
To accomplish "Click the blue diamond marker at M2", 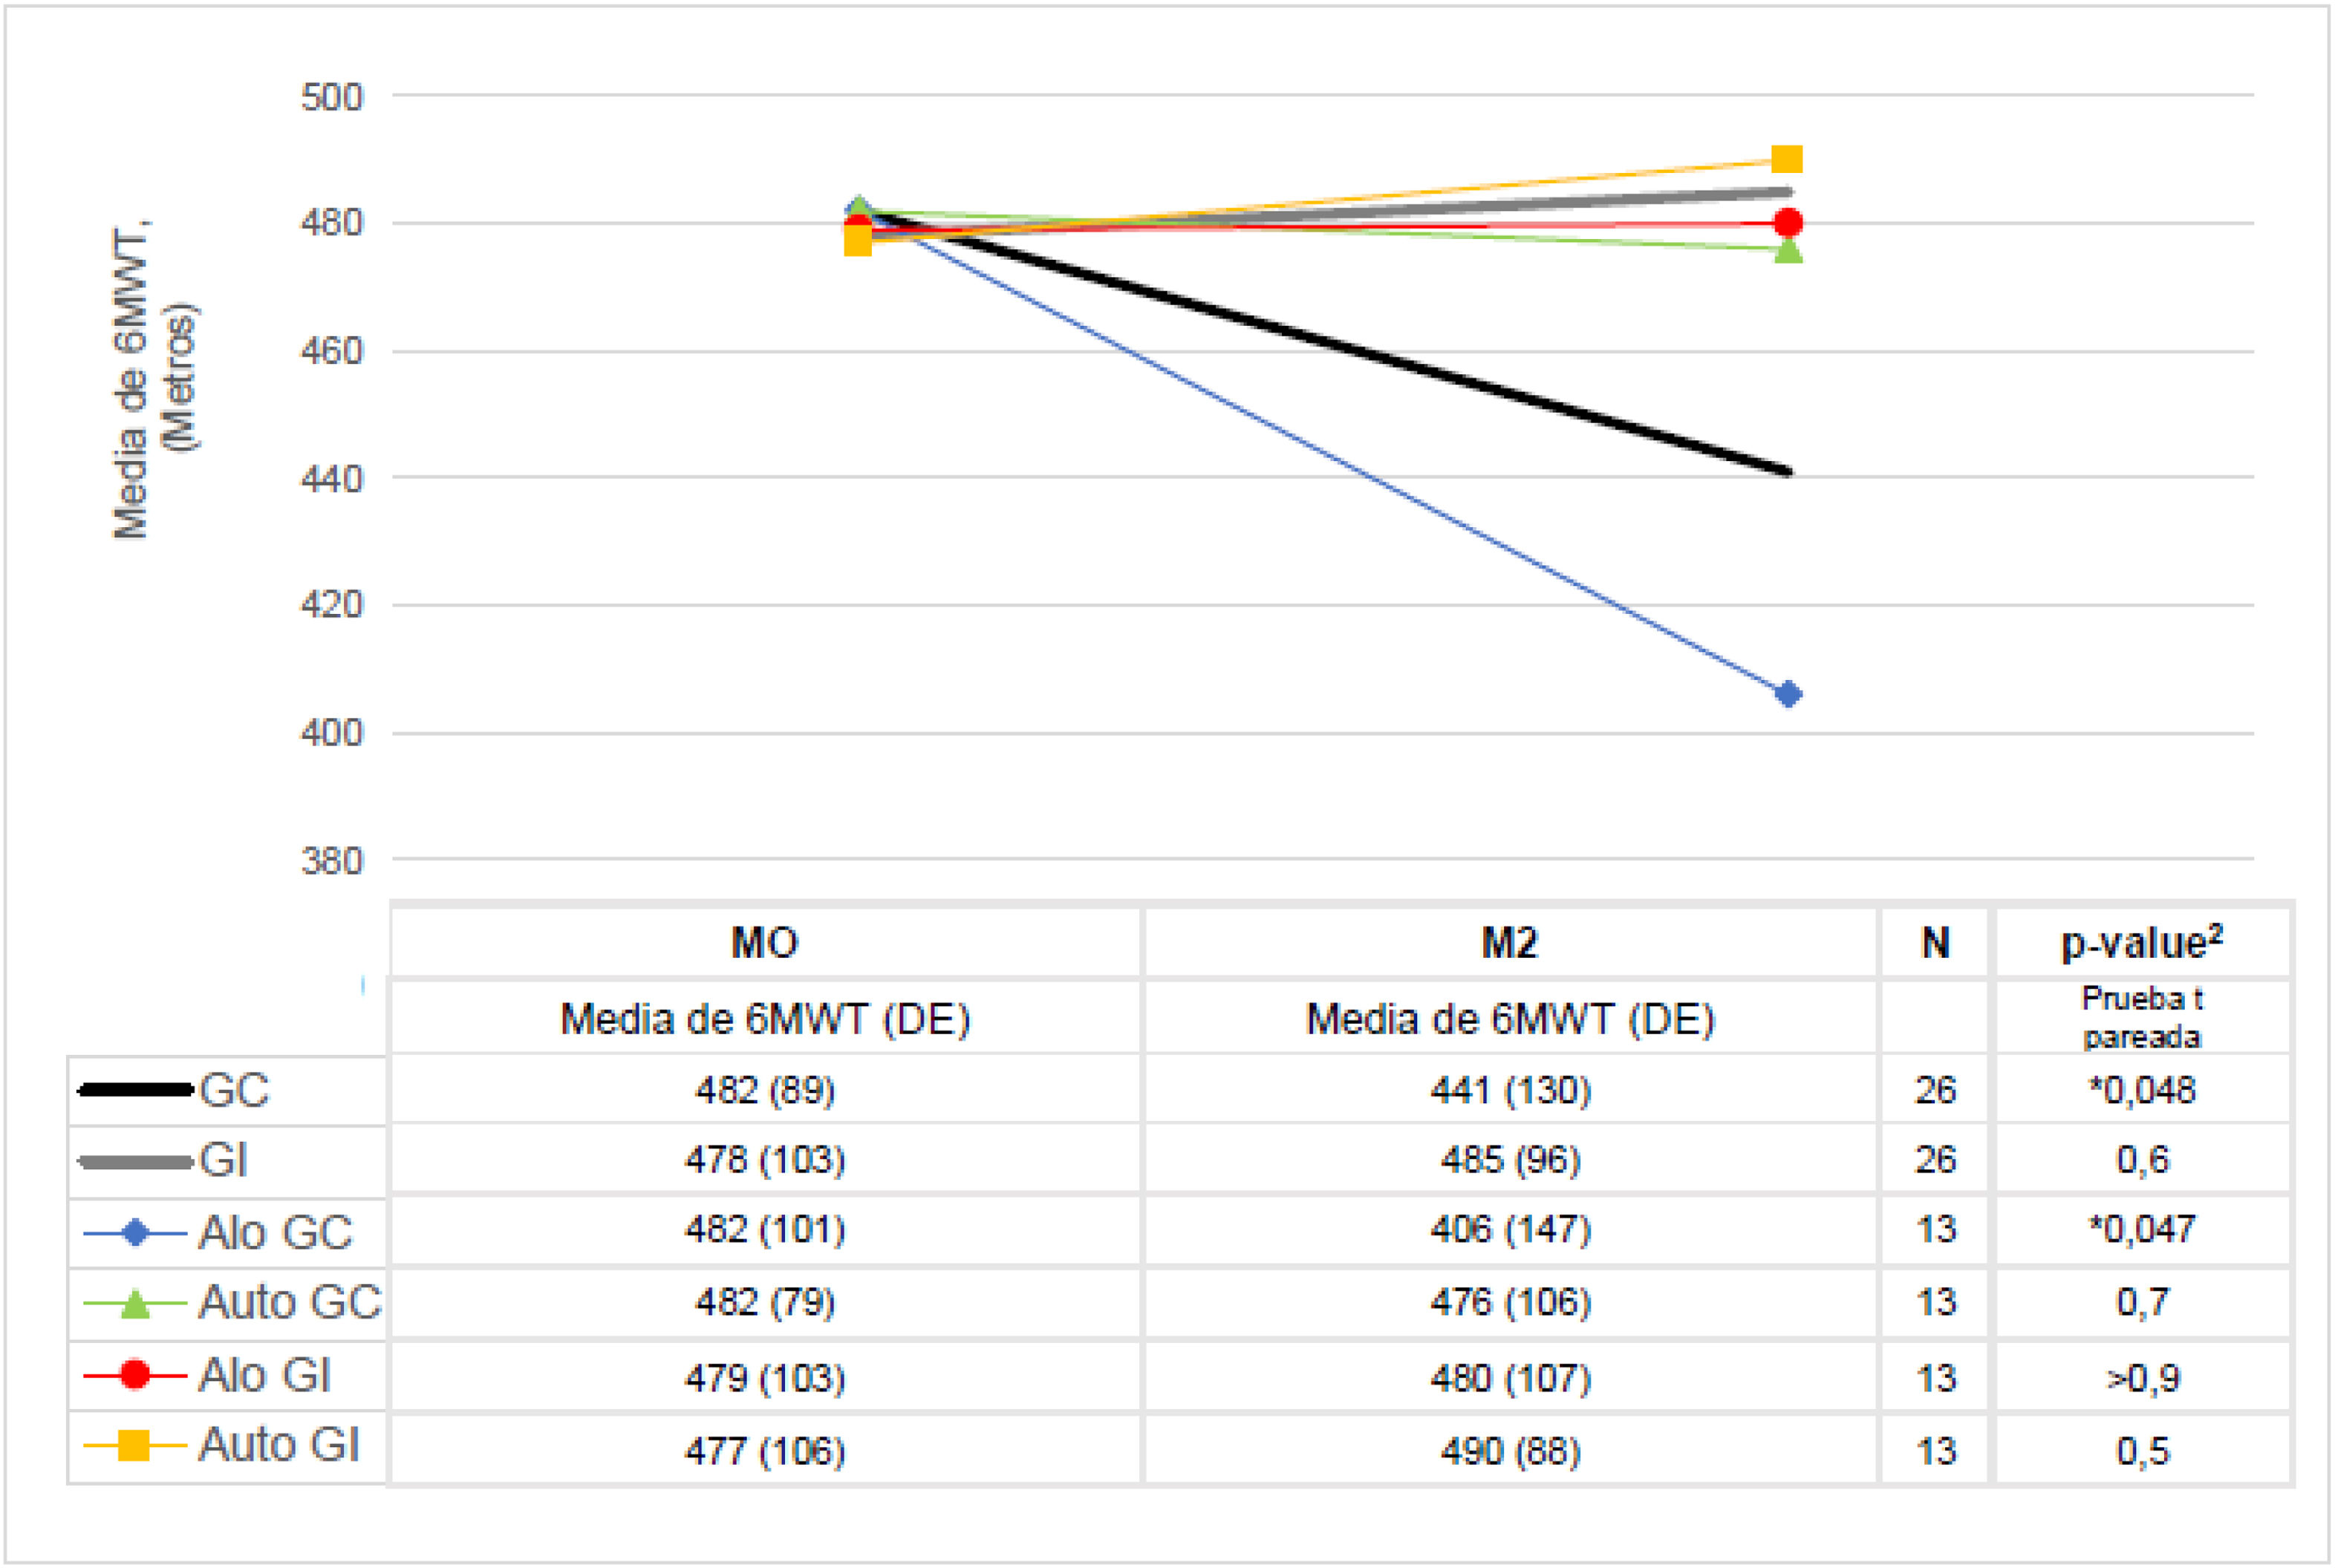I will point(1788,694).
